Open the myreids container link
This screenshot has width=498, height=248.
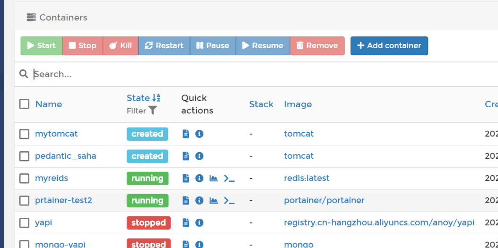pyautogui.click(x=52, y=178)
